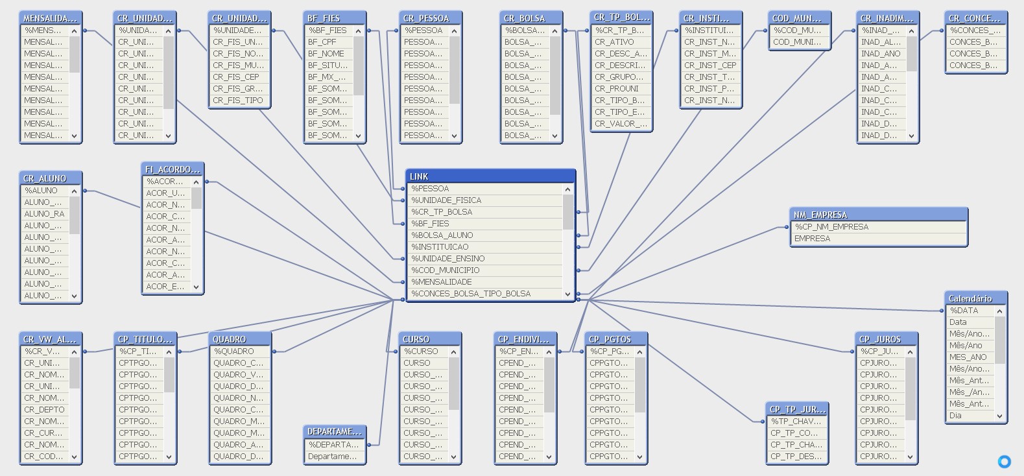Click the scroll-down arrow in the CR_PESSOA table

pyautogui.click(x=454, y=136)
